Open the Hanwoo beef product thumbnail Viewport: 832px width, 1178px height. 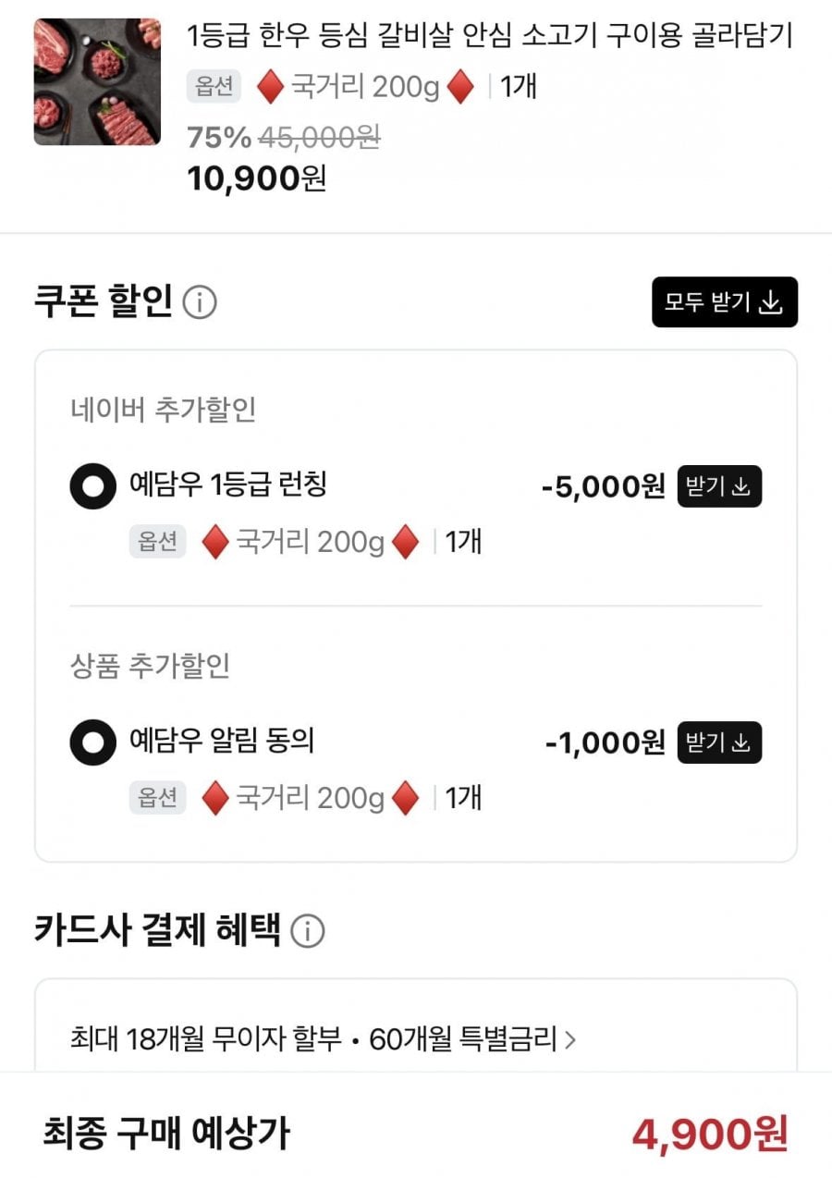click(x=97, y=81)
